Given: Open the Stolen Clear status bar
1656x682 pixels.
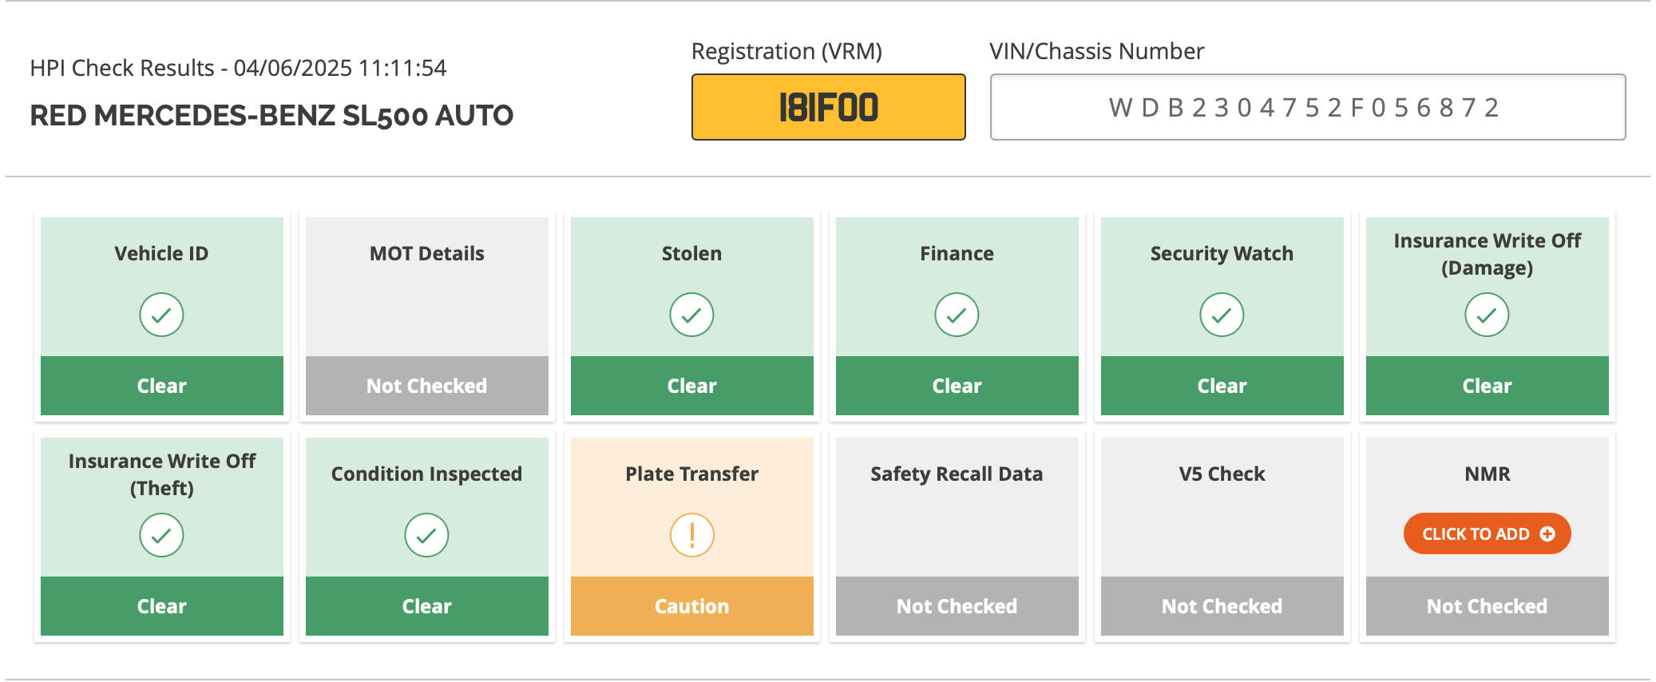Looking at the screenshot, I should [x=692, y=386].
